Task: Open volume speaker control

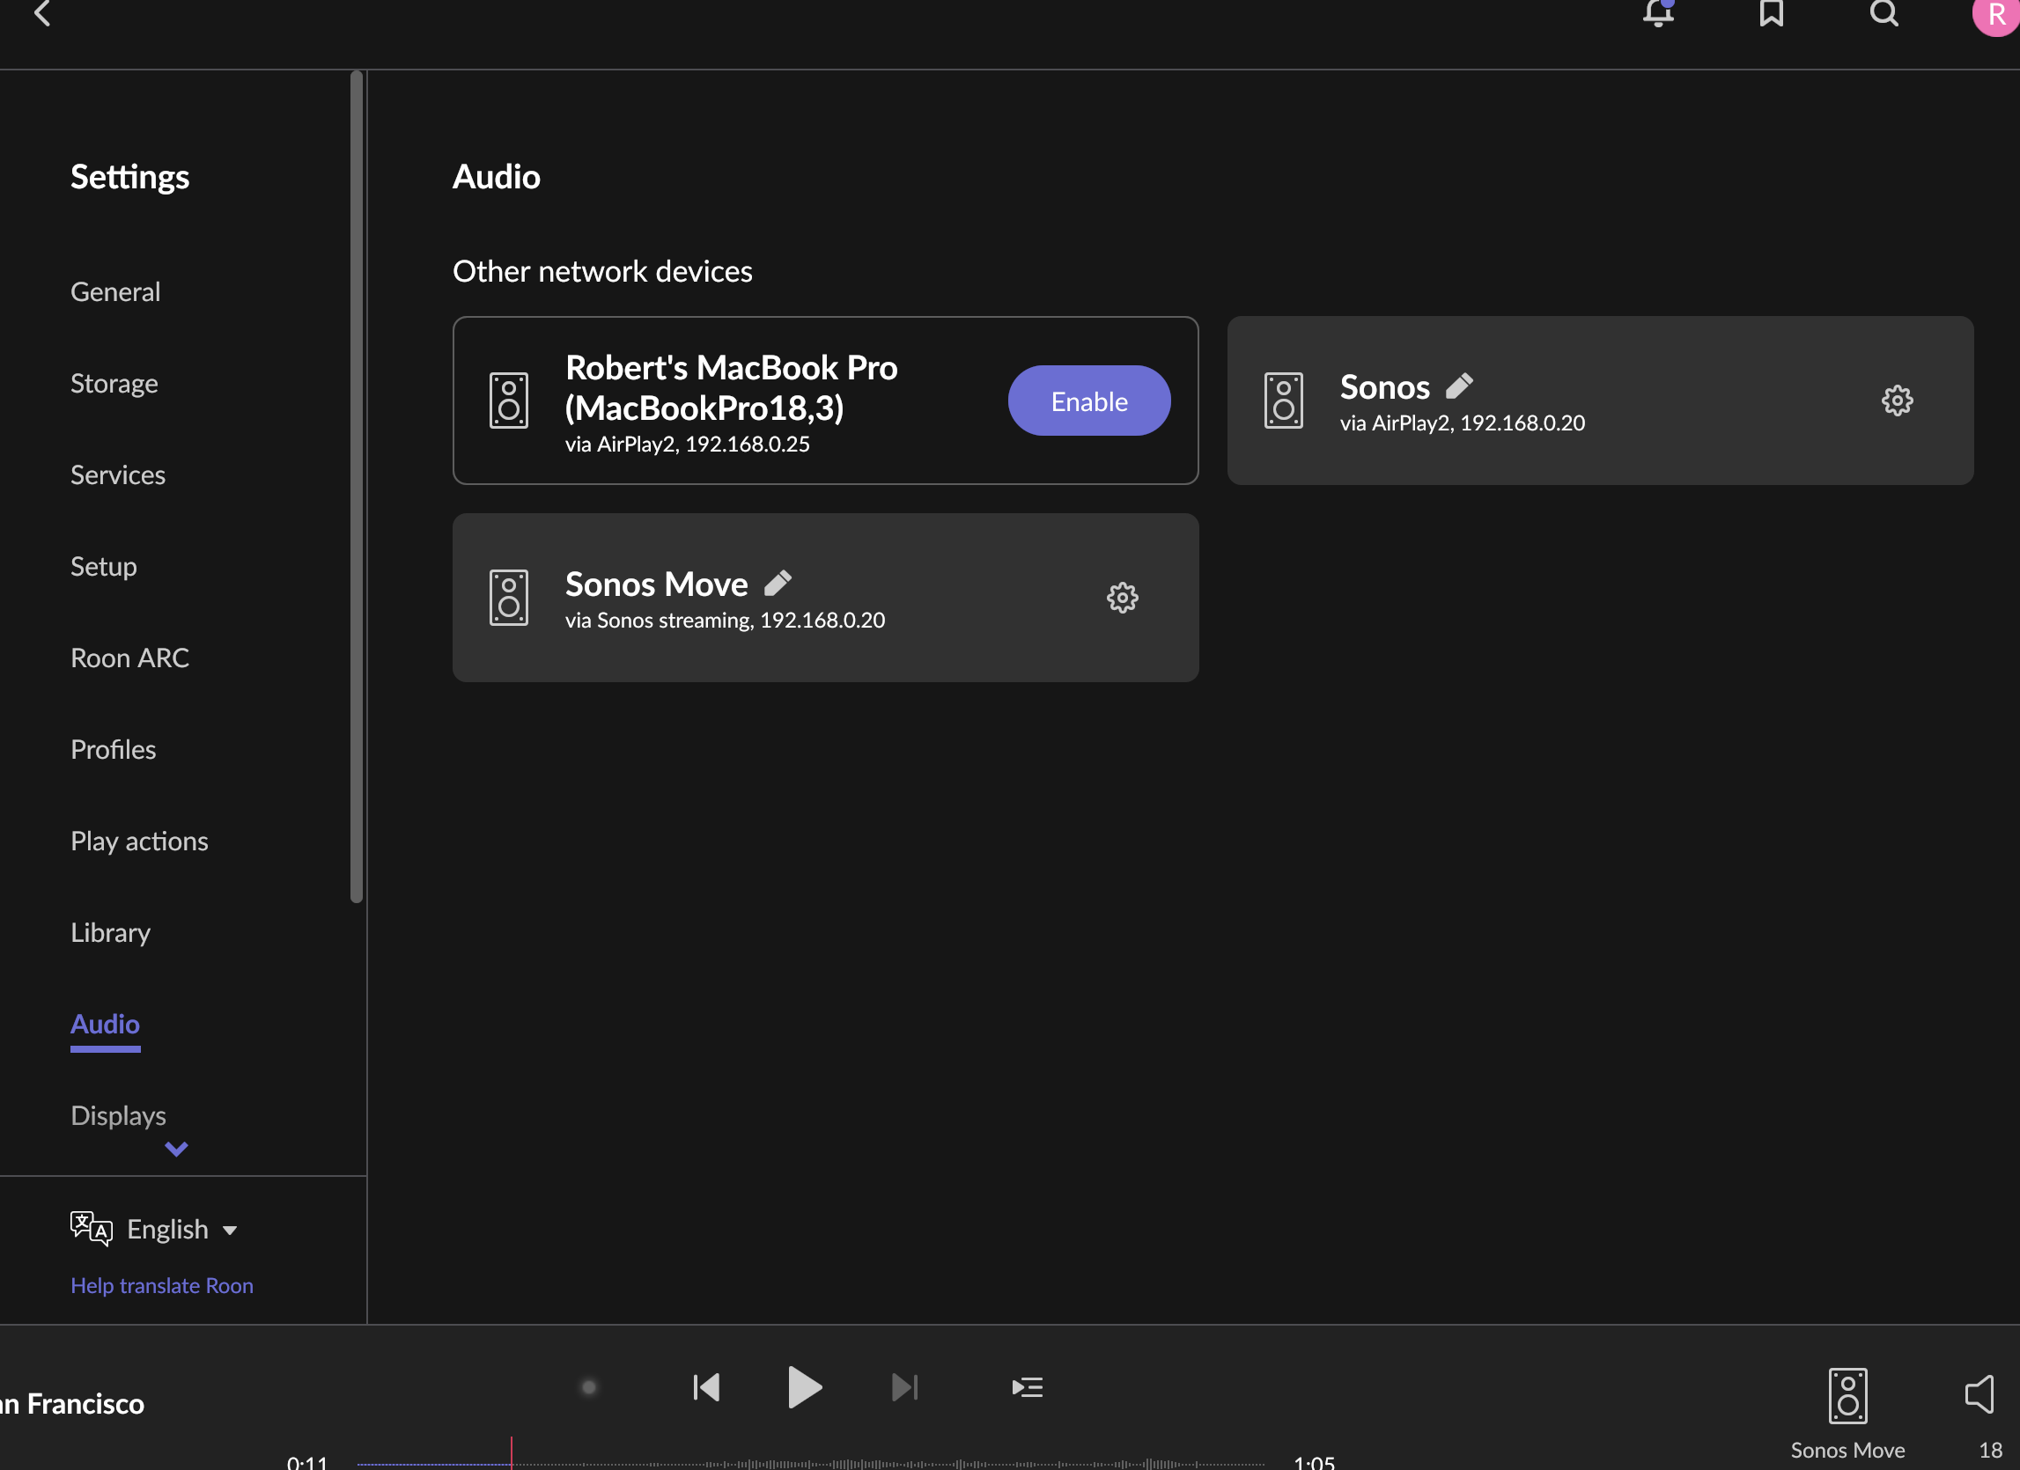Action: (1979, 1394)
